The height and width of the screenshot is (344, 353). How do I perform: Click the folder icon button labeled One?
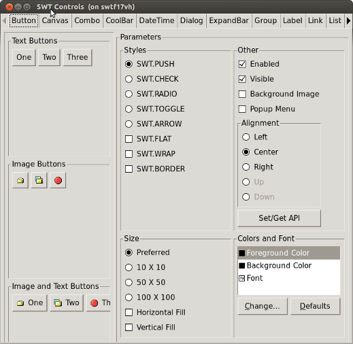pyautogui.click(x=30, y=303)
